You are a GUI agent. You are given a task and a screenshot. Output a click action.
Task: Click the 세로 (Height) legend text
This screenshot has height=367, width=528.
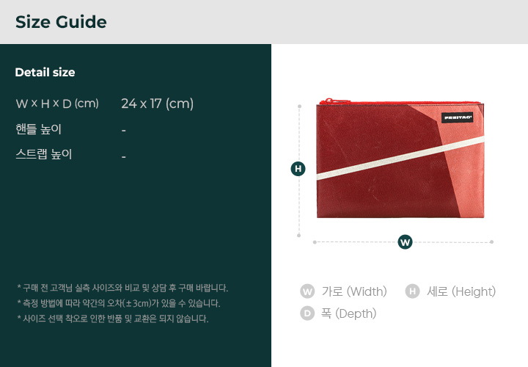coord(461,291)
